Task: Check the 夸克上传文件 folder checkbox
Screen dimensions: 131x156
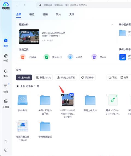Action: point(85,95)
